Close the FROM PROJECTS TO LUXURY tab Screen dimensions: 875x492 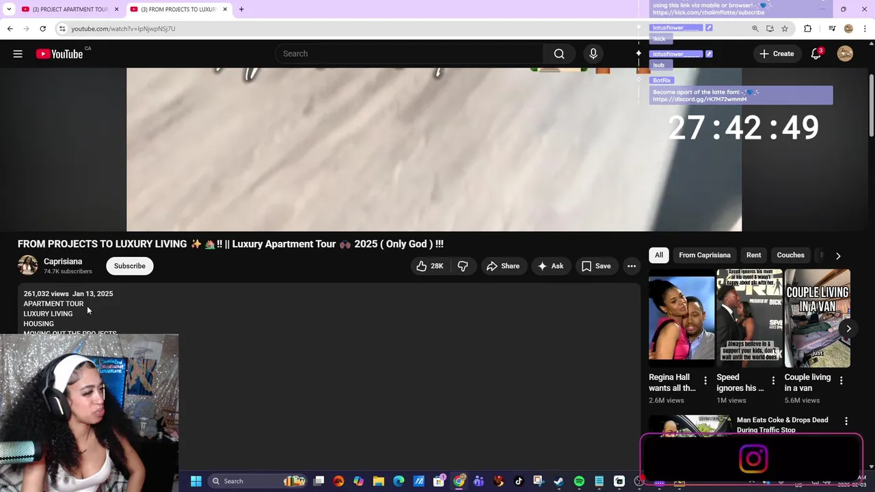[225, 10]
